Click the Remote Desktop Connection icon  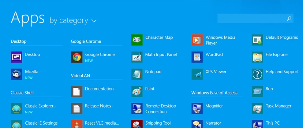point(137,108)
